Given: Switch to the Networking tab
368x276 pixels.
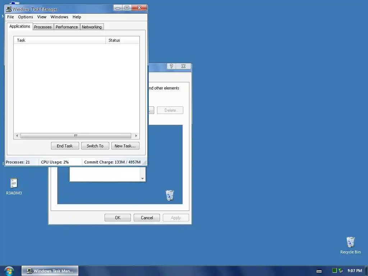Looking at the screenshot, I should (92, 27).
